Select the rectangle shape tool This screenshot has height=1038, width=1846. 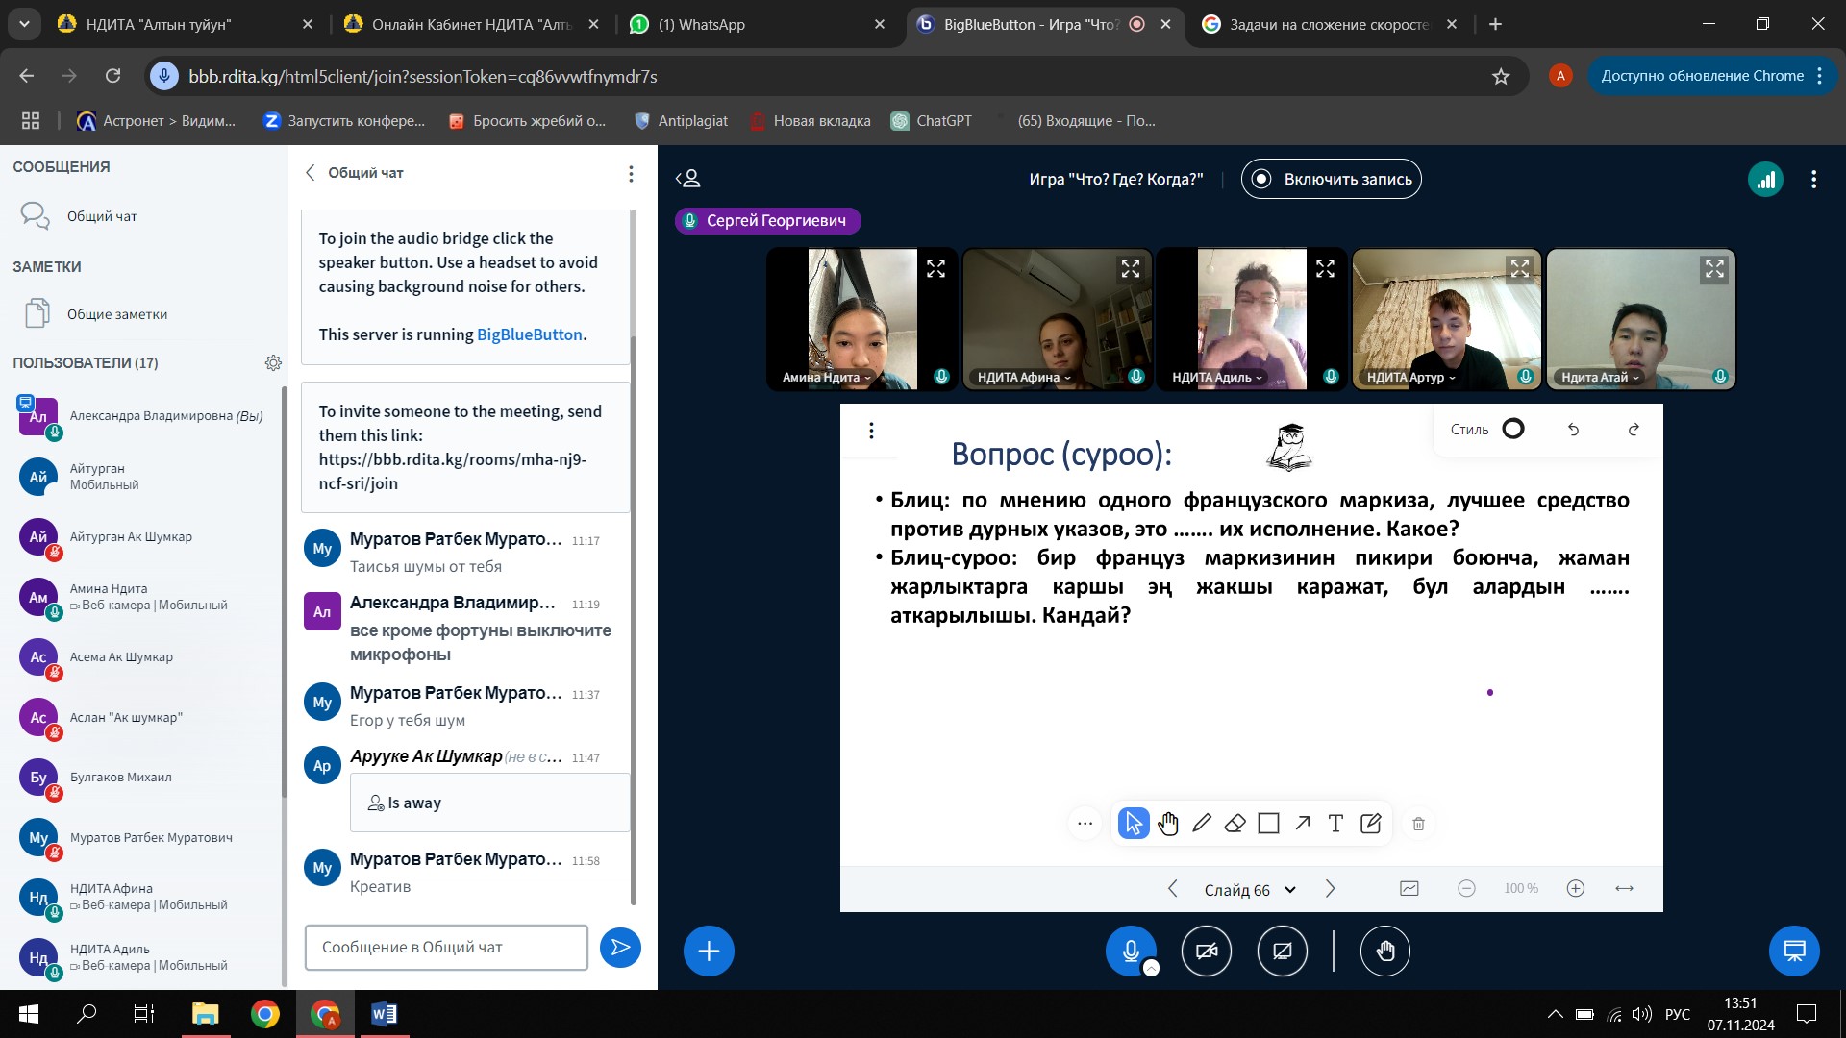(x=1269, y=824)
